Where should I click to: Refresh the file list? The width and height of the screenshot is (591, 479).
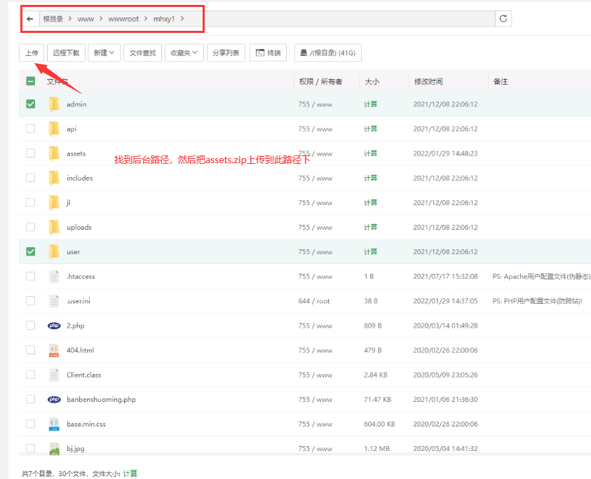click(x=503, y=19)
